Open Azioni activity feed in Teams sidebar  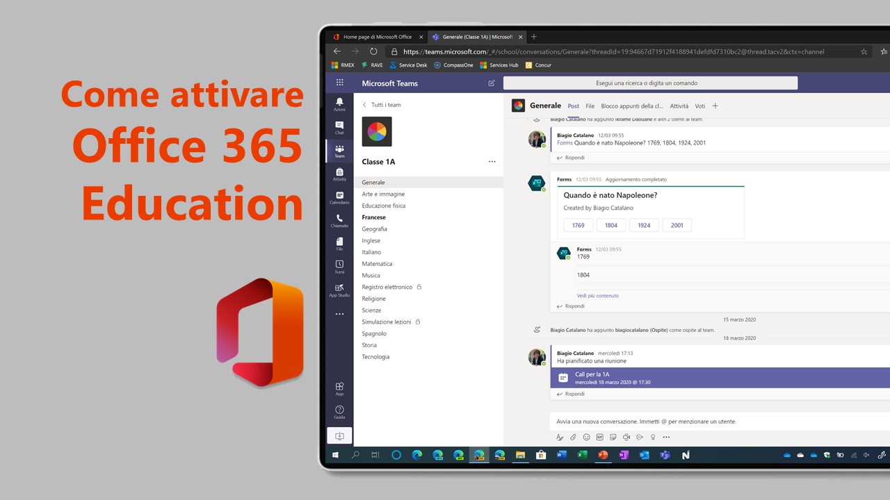pyautogui.click(x=339, y=104)
